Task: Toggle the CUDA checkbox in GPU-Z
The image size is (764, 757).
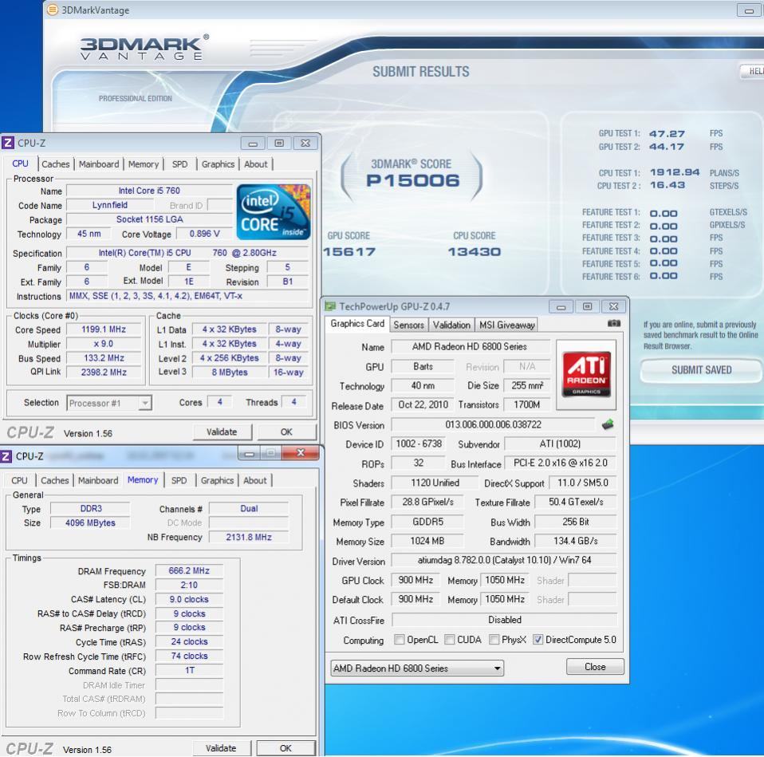Action: point(449,640)
